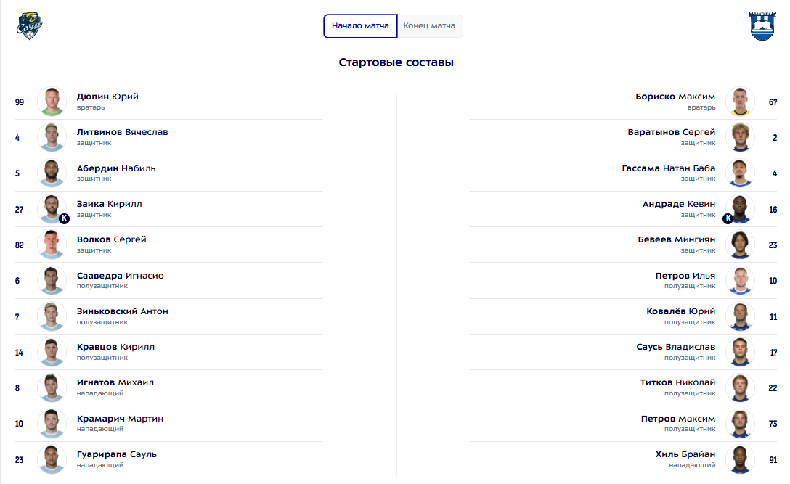Select Сааведра Игнасио player name
The height and width of the screenshot is (484, 790).
pyautogui.click(x=120, y=276)
